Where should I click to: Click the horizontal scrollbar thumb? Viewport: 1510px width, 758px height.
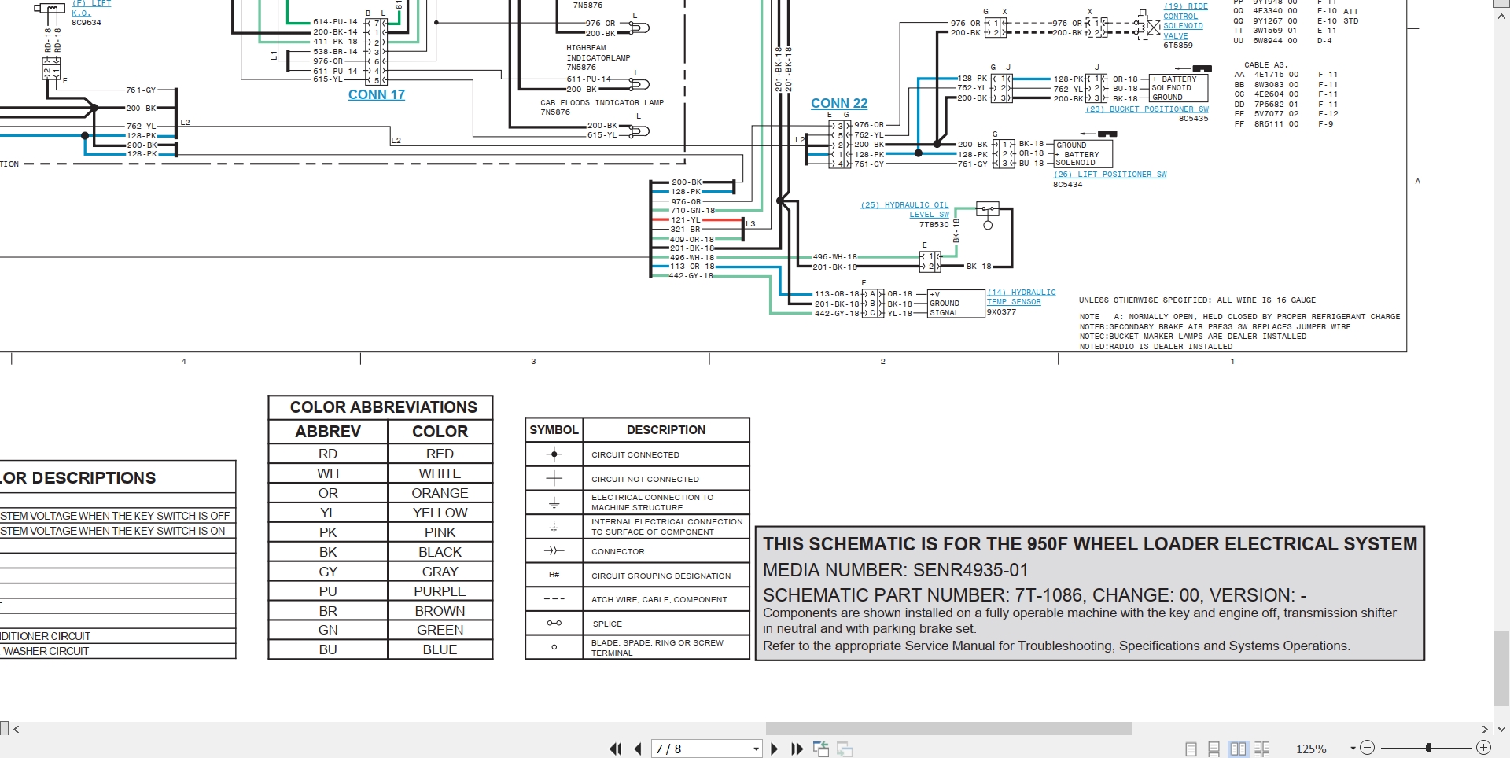pyautogui.click(x=949, y=729)
